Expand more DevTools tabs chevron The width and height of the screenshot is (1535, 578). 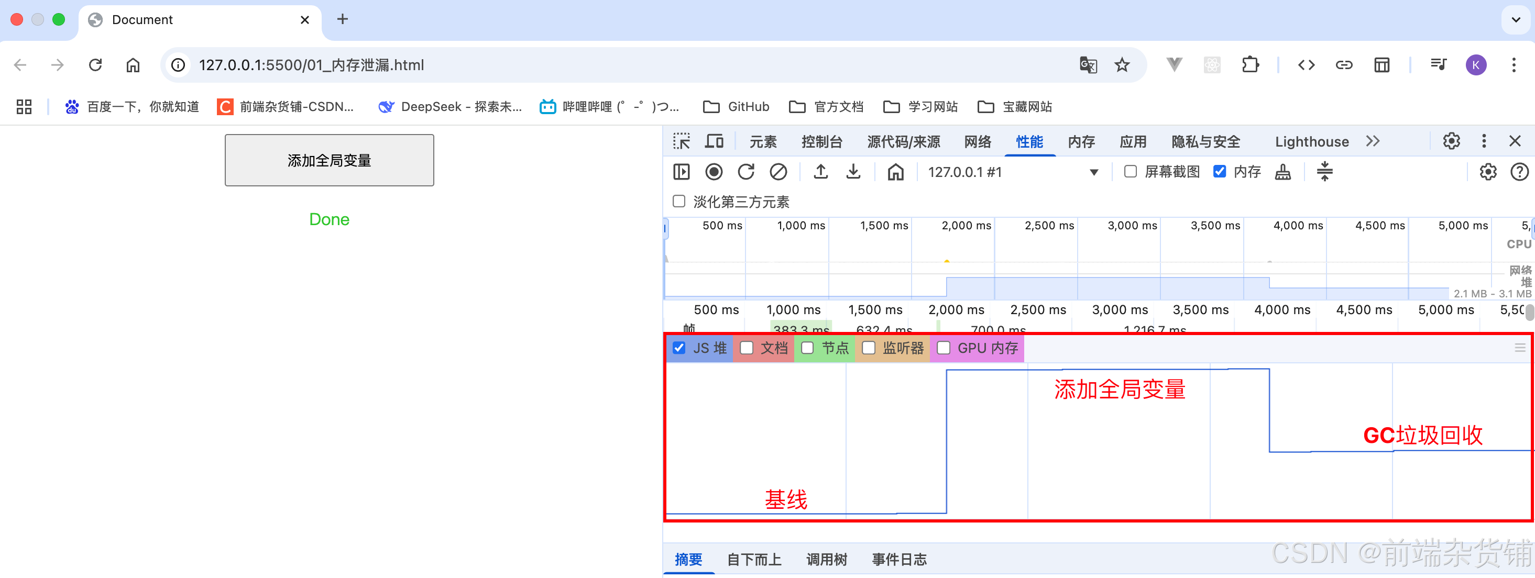1373,141
